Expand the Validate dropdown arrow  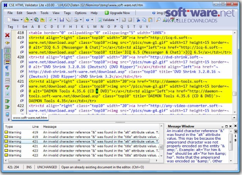tap(117, 20)
